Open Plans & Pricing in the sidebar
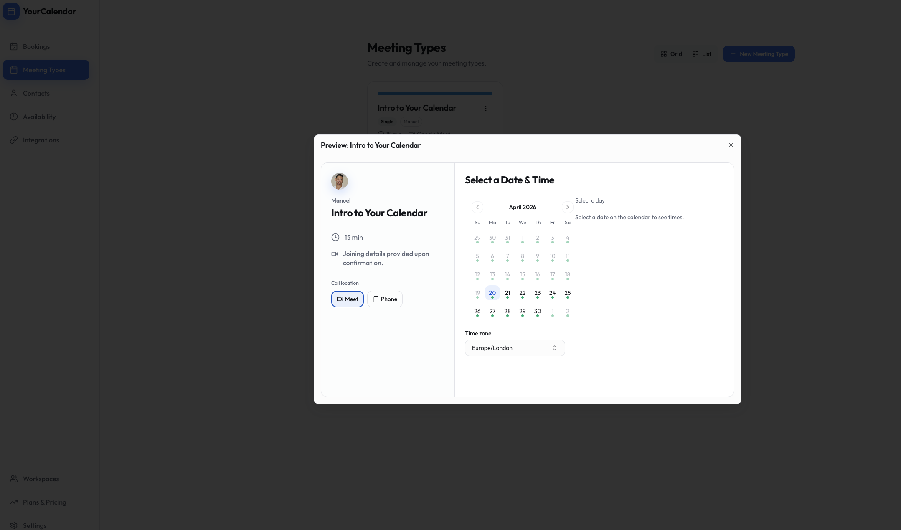Image resolution: width=901 pixels, height=530 pixels. pos(46,502)
